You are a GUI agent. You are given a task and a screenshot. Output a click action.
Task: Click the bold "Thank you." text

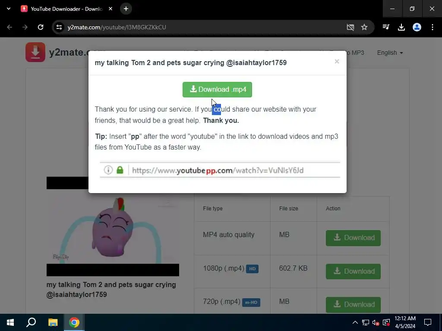[221, 121]
